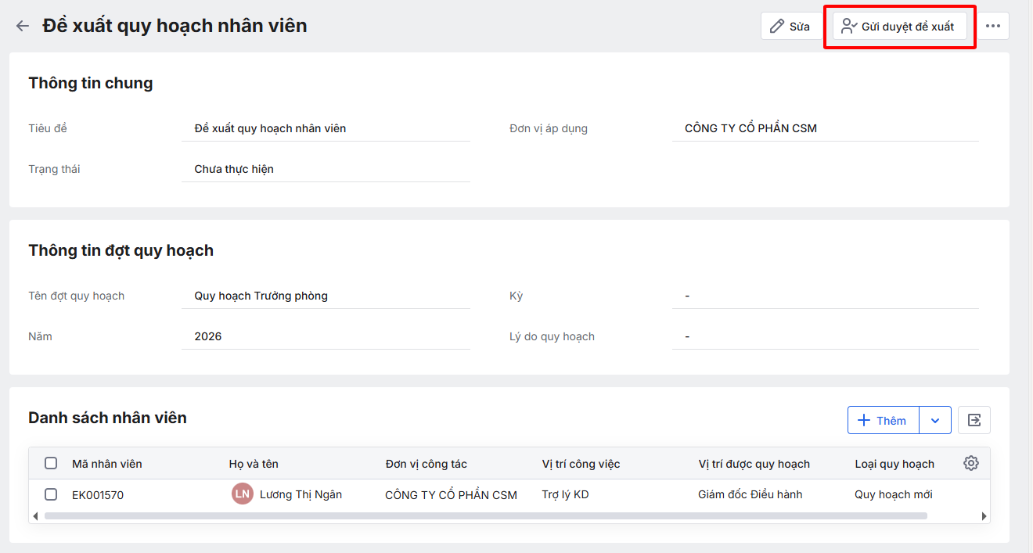Open employee name Lương Thị Ngân
This screenshot has height=553, width=1033.
point(301,494)
